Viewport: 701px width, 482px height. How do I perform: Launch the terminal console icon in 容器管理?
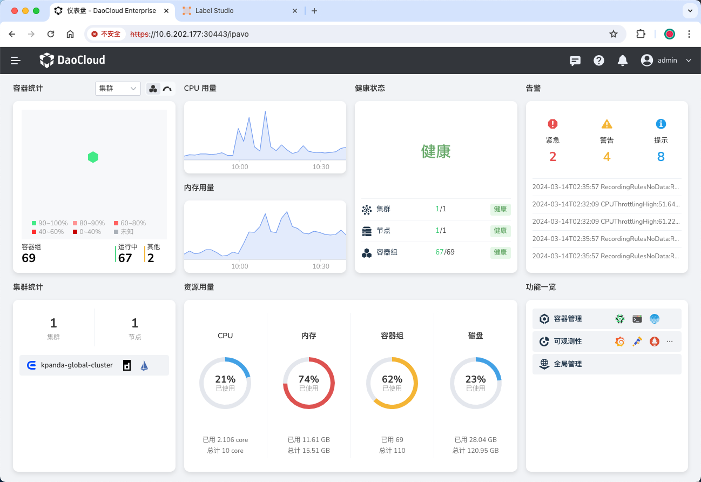(637, 319)
